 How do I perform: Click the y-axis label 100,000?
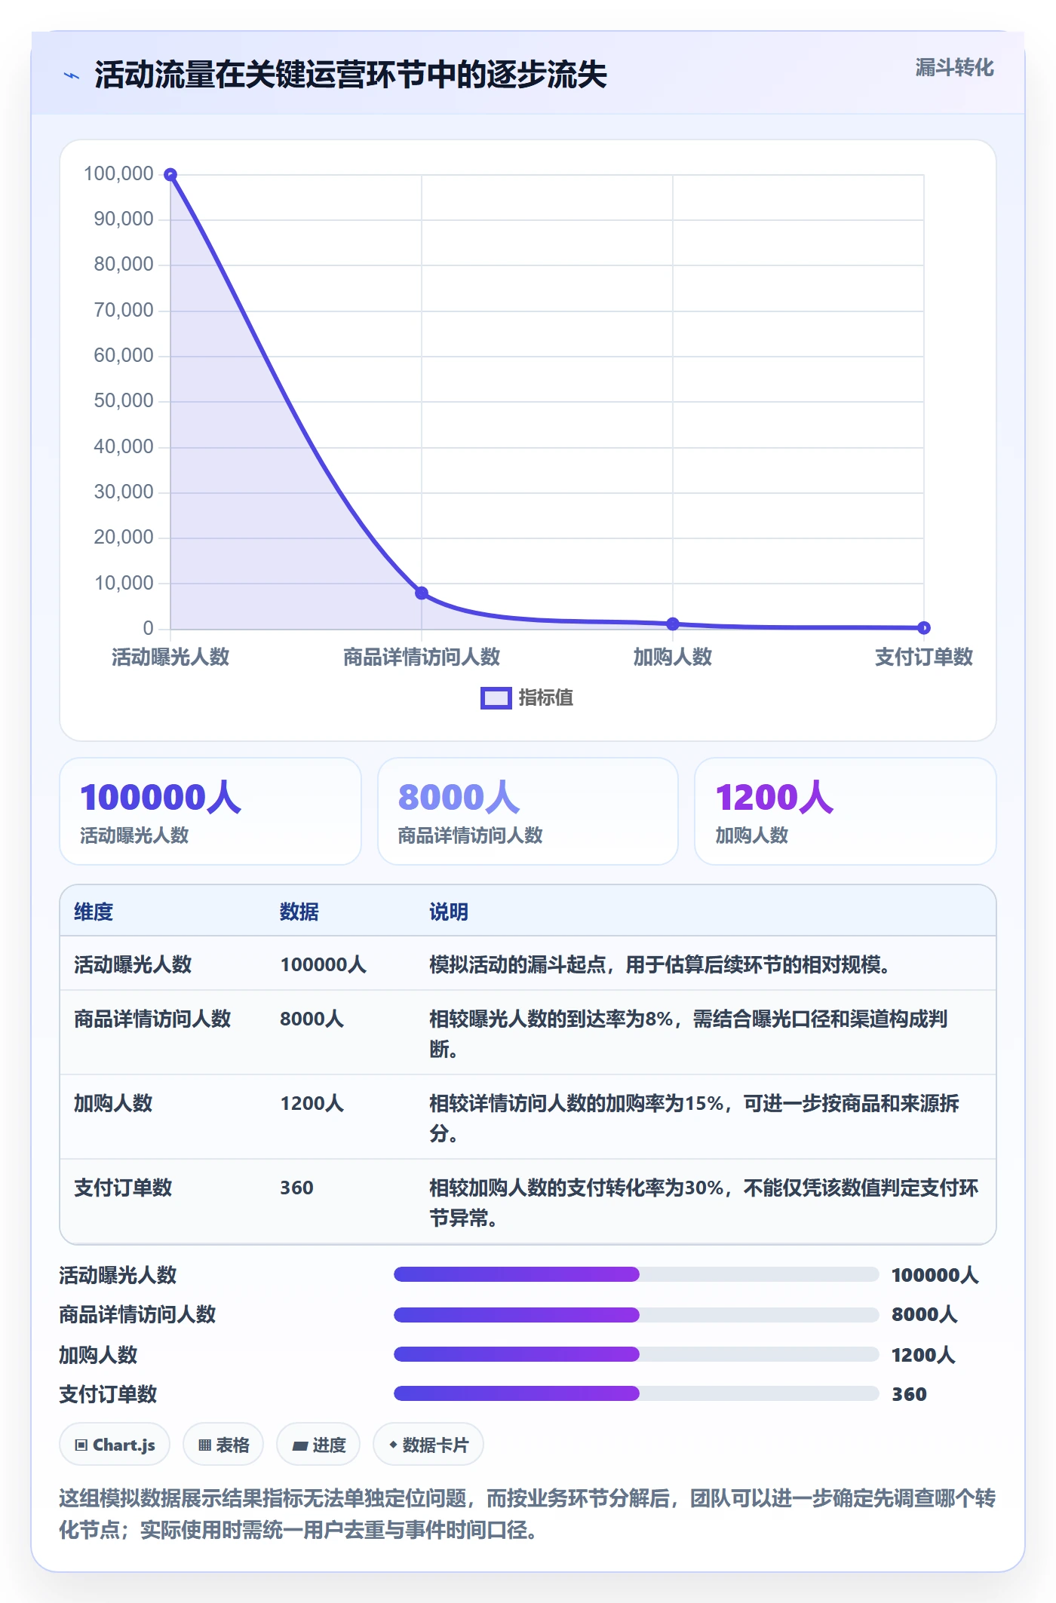tap(118, 173)
